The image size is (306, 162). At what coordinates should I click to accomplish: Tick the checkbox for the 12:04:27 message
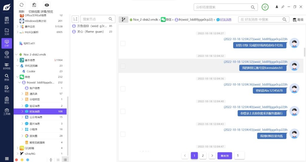pyautogui.click(x=123, y=43)
